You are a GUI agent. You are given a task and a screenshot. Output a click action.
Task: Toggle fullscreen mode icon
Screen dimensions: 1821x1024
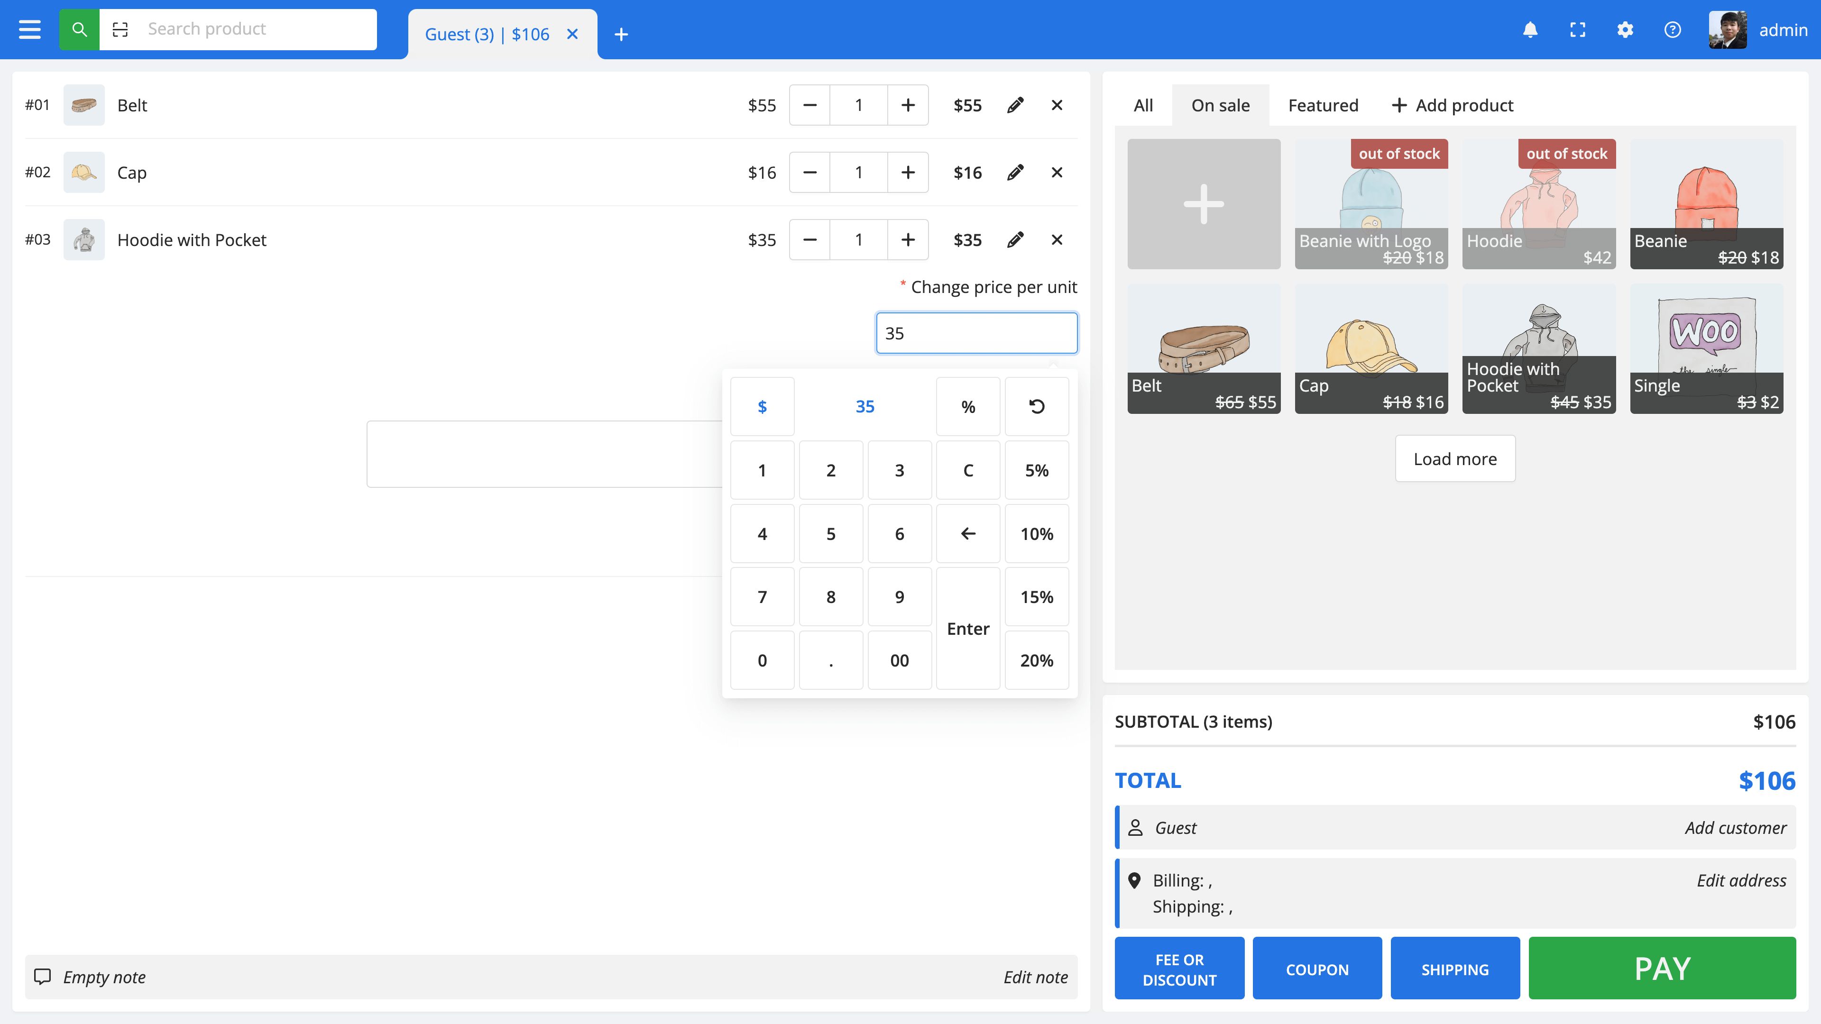(1577, 30)
